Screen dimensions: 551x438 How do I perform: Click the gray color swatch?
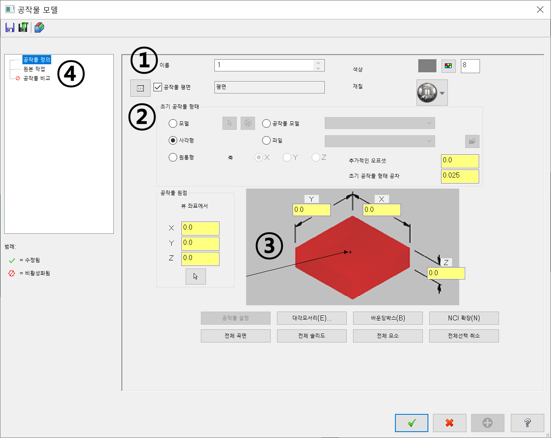click(x=427, y=66)
